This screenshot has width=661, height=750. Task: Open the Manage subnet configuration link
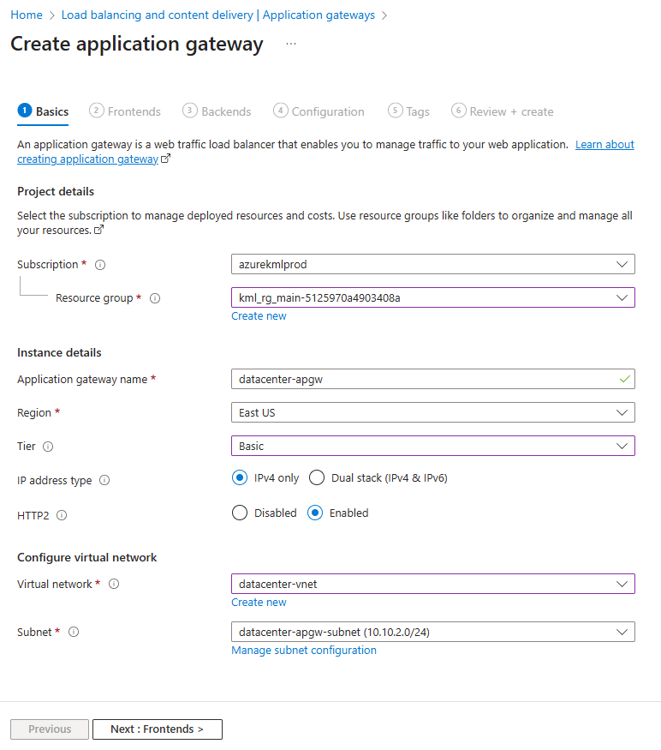304,651
